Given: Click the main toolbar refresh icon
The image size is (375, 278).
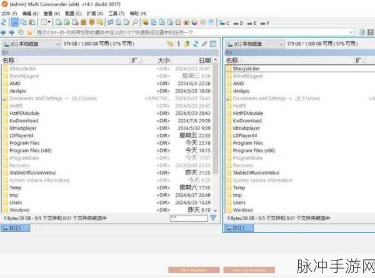Looking at the screenshot, I should (4, 22).
